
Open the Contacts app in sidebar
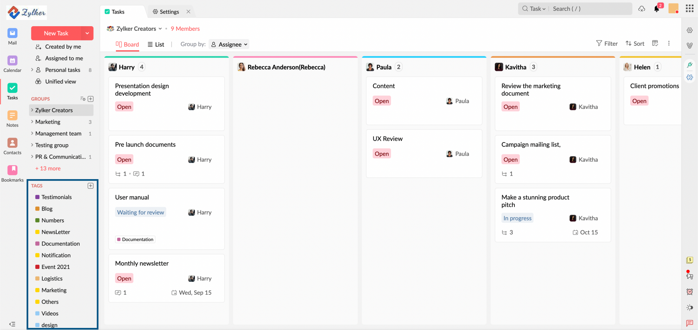click(x=12, y=146)
